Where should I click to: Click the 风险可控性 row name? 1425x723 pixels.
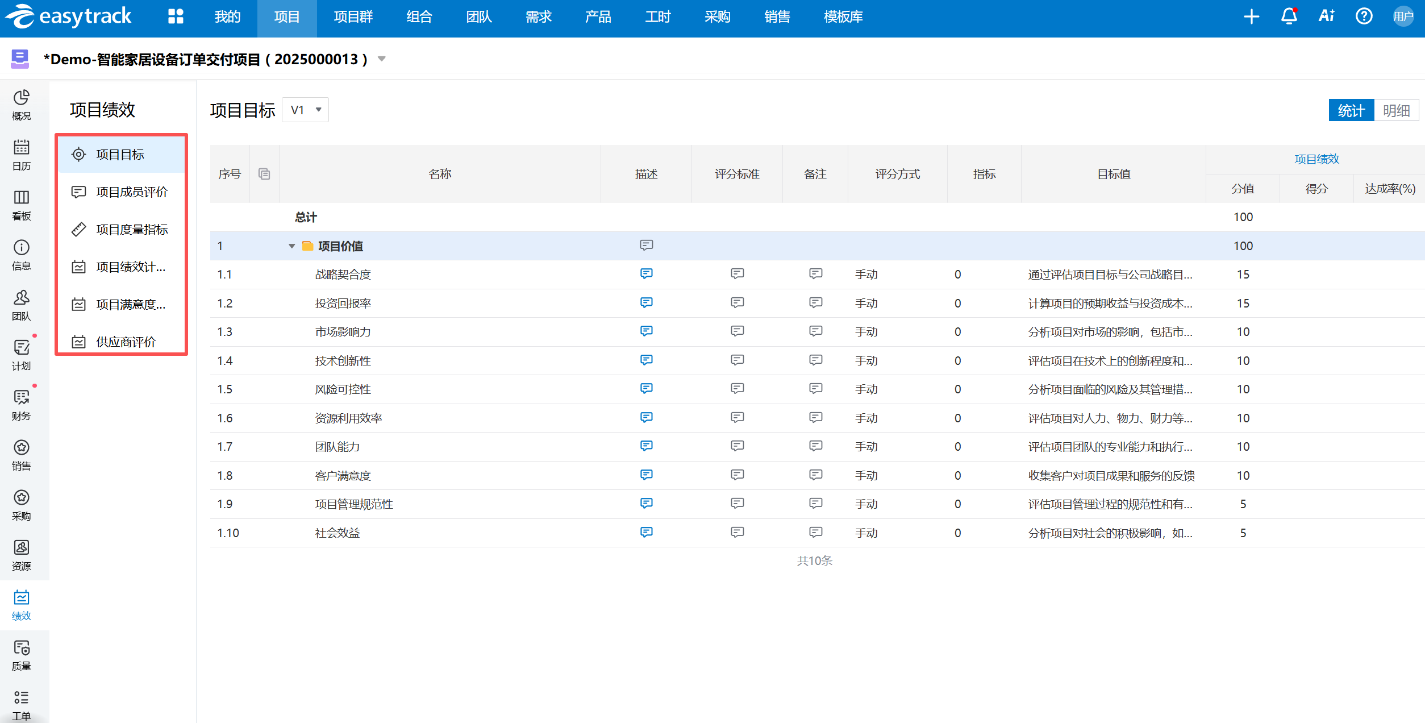(343, 389)
